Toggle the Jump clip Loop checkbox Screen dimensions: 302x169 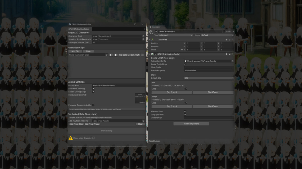coord(186,103)
